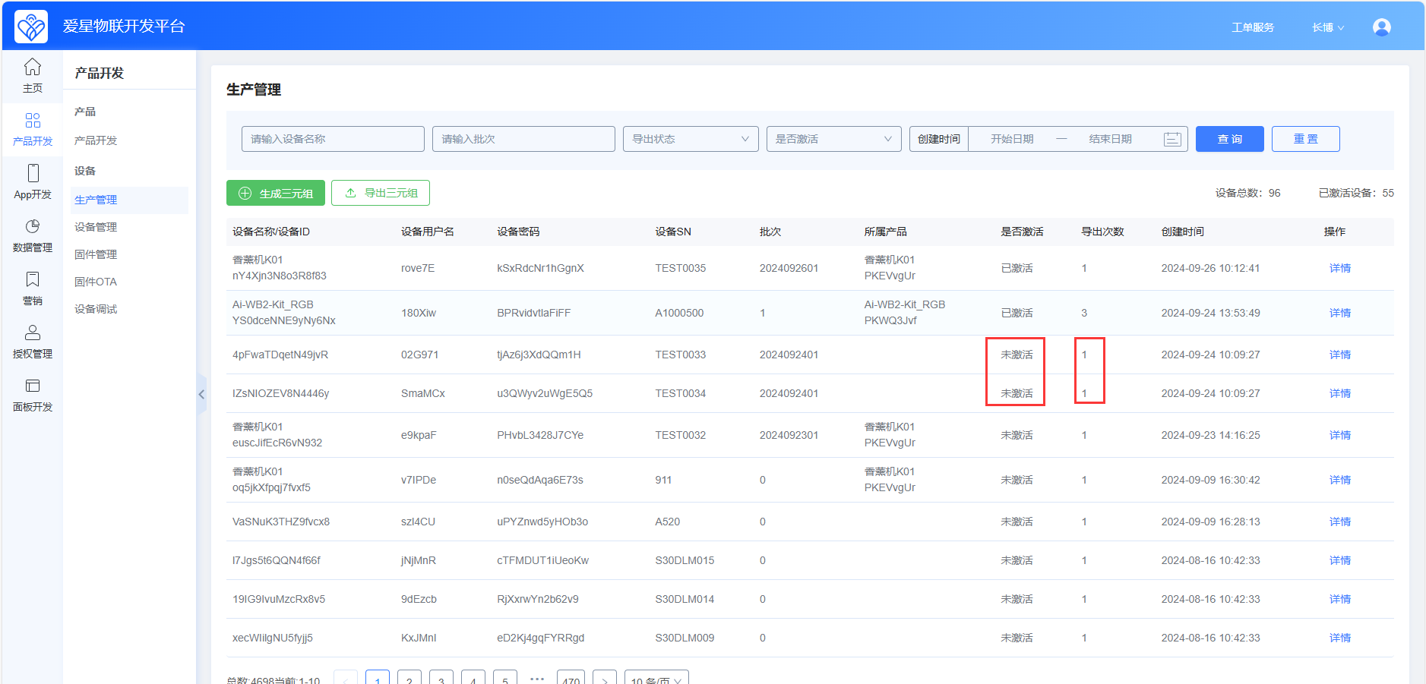Select 产品 in the submenu

pyautogui.click(x=85, y=112)
